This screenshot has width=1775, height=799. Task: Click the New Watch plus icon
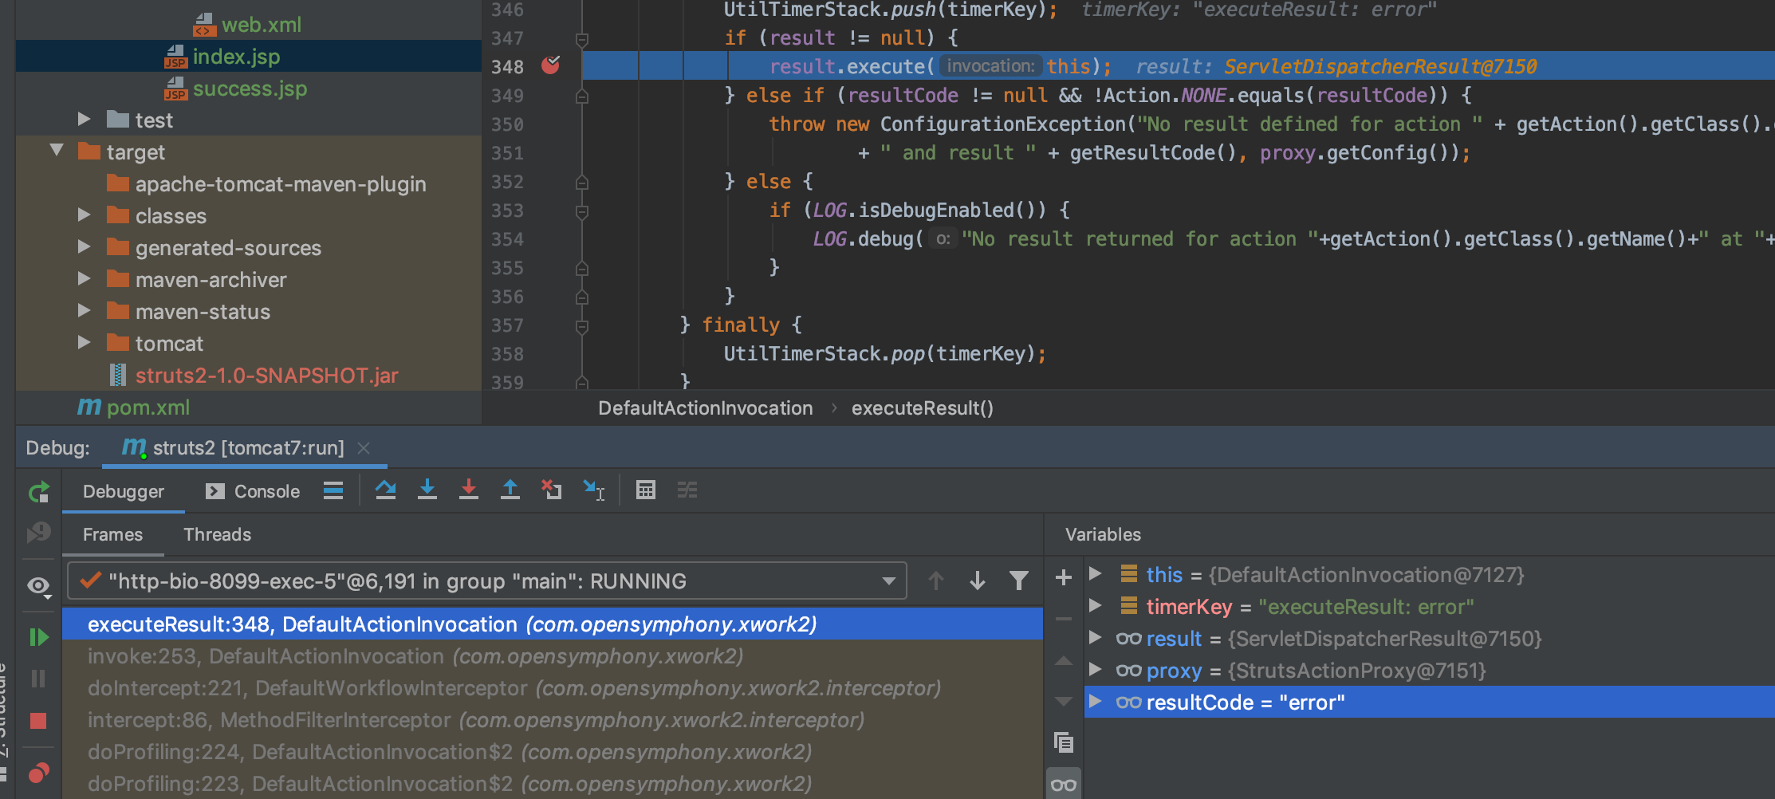point(1063,577)
